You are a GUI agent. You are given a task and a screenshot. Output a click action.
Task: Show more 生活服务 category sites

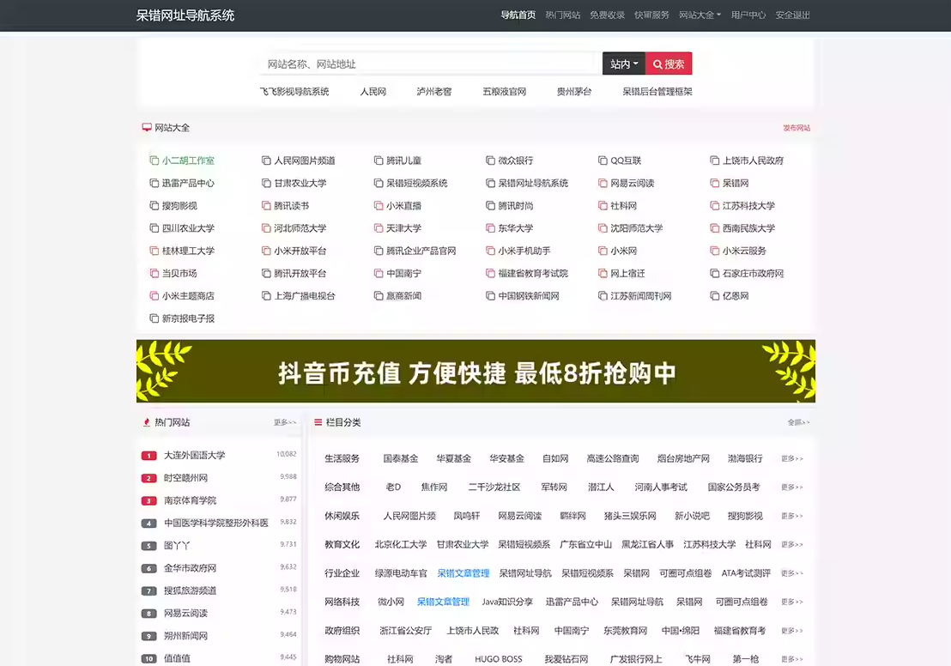pos(791,459)
